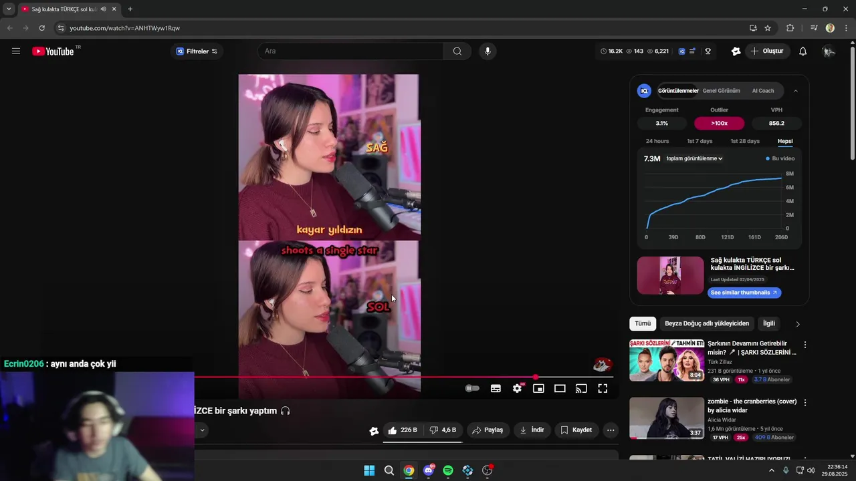Toggle subtitles in the video player
Screen dimensions: 856x481
[496, 389]
